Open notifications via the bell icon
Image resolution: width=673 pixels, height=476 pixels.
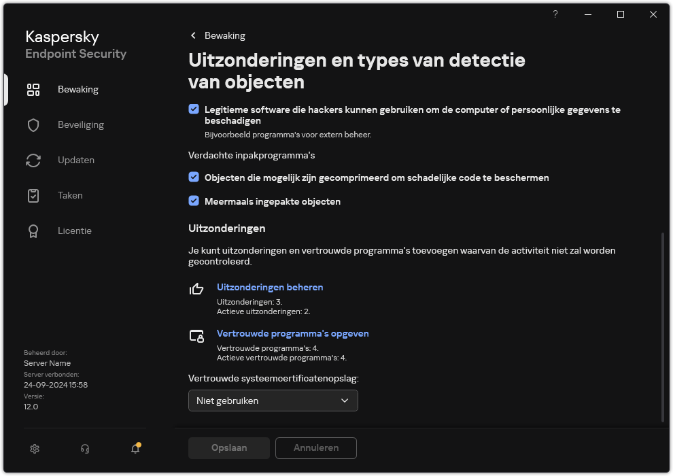coord(135,449)
